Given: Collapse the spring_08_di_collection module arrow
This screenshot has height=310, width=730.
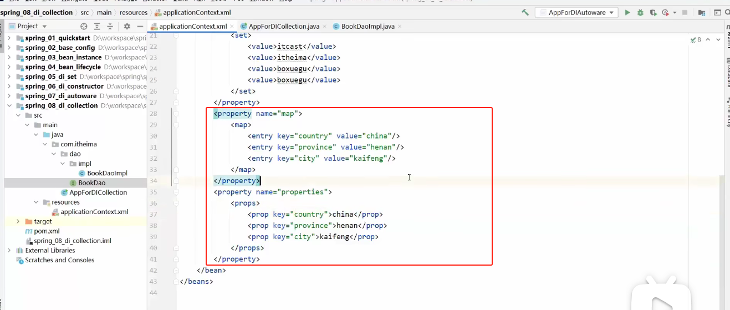Looking at the screenshot, I should [x=9, y=105].
